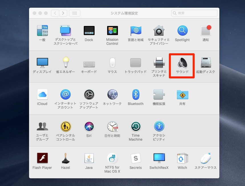Maximize the システム環境設定 window
Image resolution: width=245 pixels, height=186 pixels.
(x=46, y=13)
